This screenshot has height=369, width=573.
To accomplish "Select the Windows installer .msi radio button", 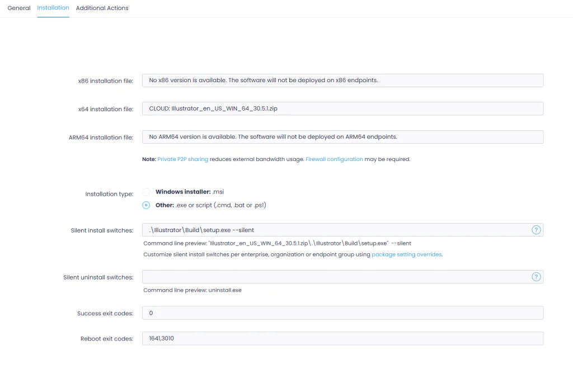I will tap(146, 192).
